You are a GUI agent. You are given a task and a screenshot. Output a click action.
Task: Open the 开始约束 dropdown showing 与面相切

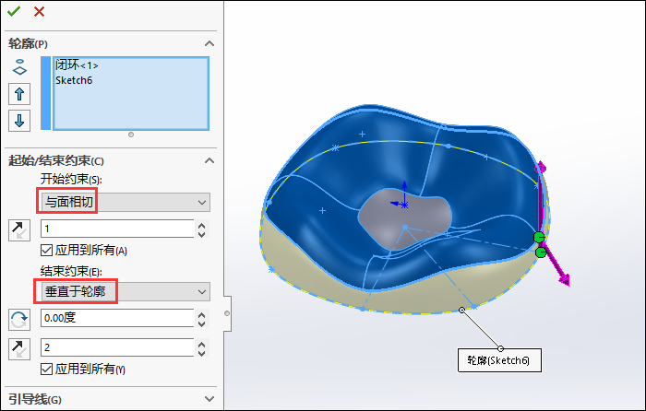click(x=126, y=203)
